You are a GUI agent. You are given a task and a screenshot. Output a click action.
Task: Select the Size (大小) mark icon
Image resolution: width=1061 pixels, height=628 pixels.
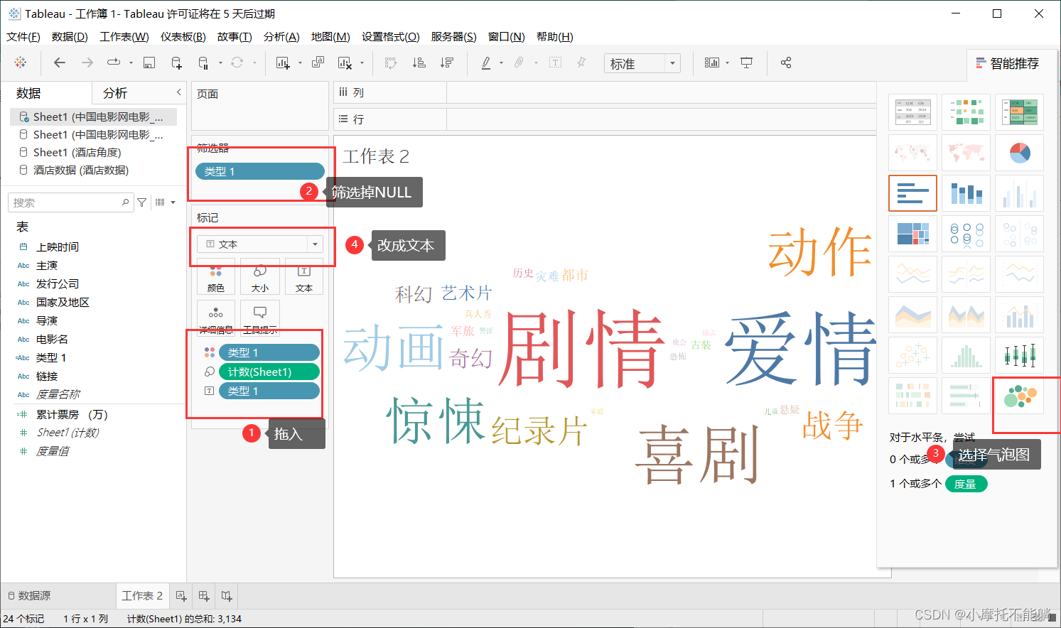coord(260,277)
